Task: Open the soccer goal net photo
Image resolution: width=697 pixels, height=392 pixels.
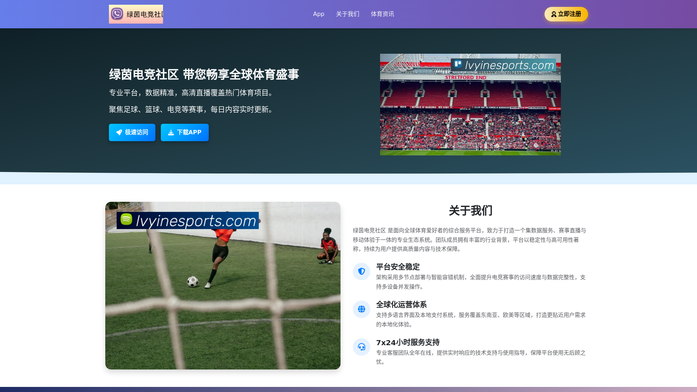Action: 223,286
